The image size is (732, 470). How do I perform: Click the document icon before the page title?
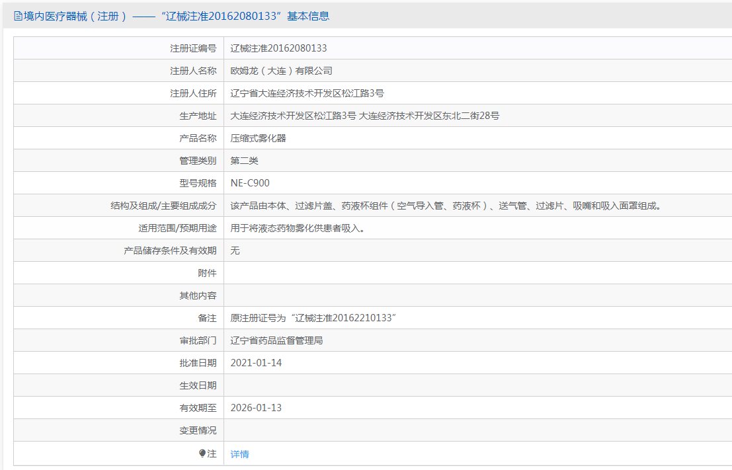pyautogui.click(x=18, y=17)
